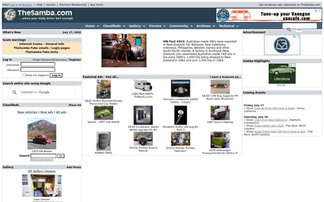Click the Username input field
Screen dimensions: 324x202
pyautogui.click(x=38, y=64)
